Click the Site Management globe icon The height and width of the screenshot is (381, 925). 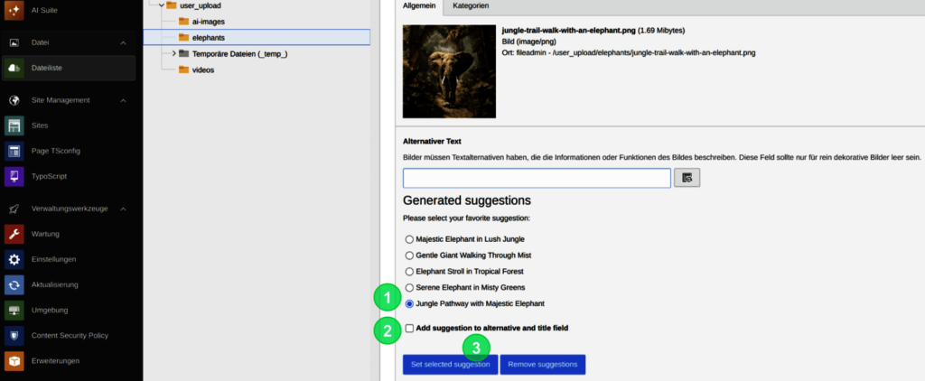coord(14,100)
